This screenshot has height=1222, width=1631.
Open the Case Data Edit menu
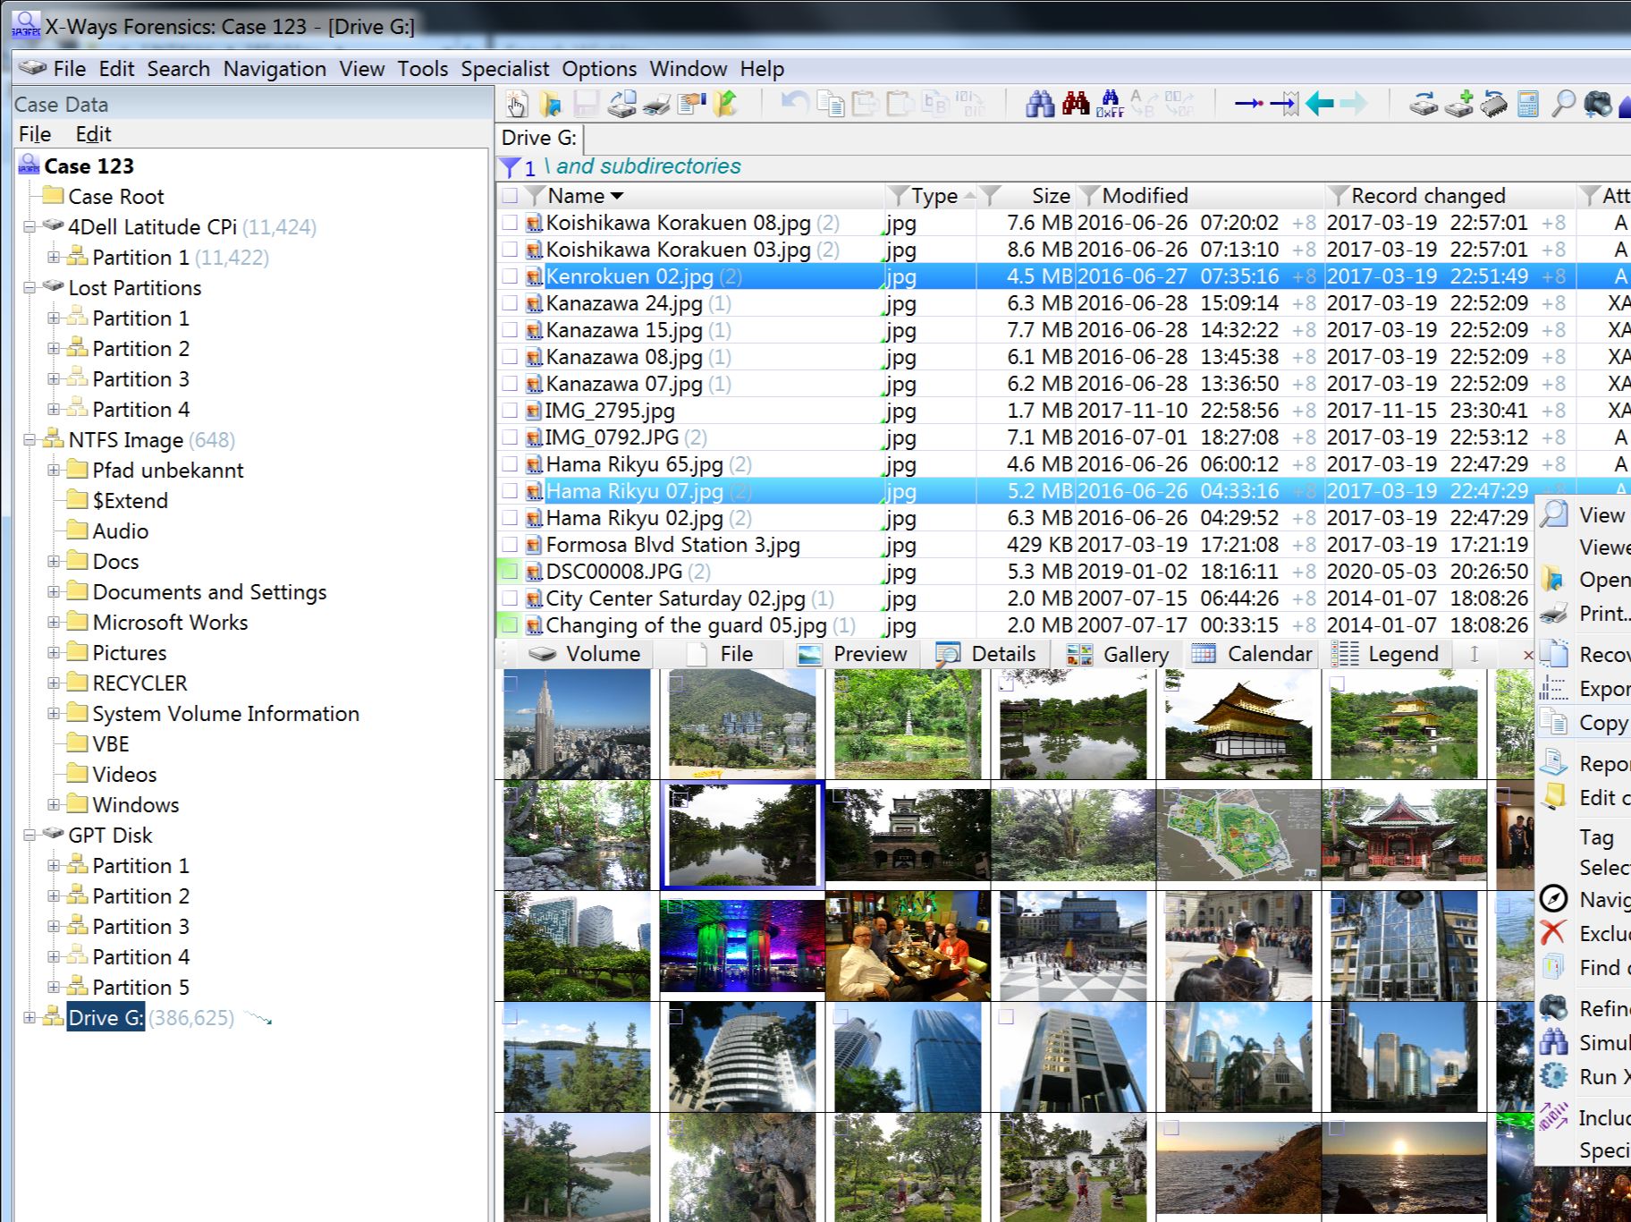click(93, 134)
